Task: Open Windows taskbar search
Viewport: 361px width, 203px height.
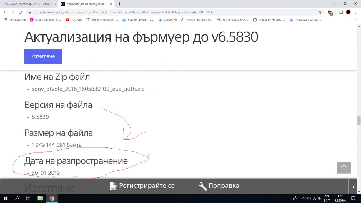Action: (17, 198)
